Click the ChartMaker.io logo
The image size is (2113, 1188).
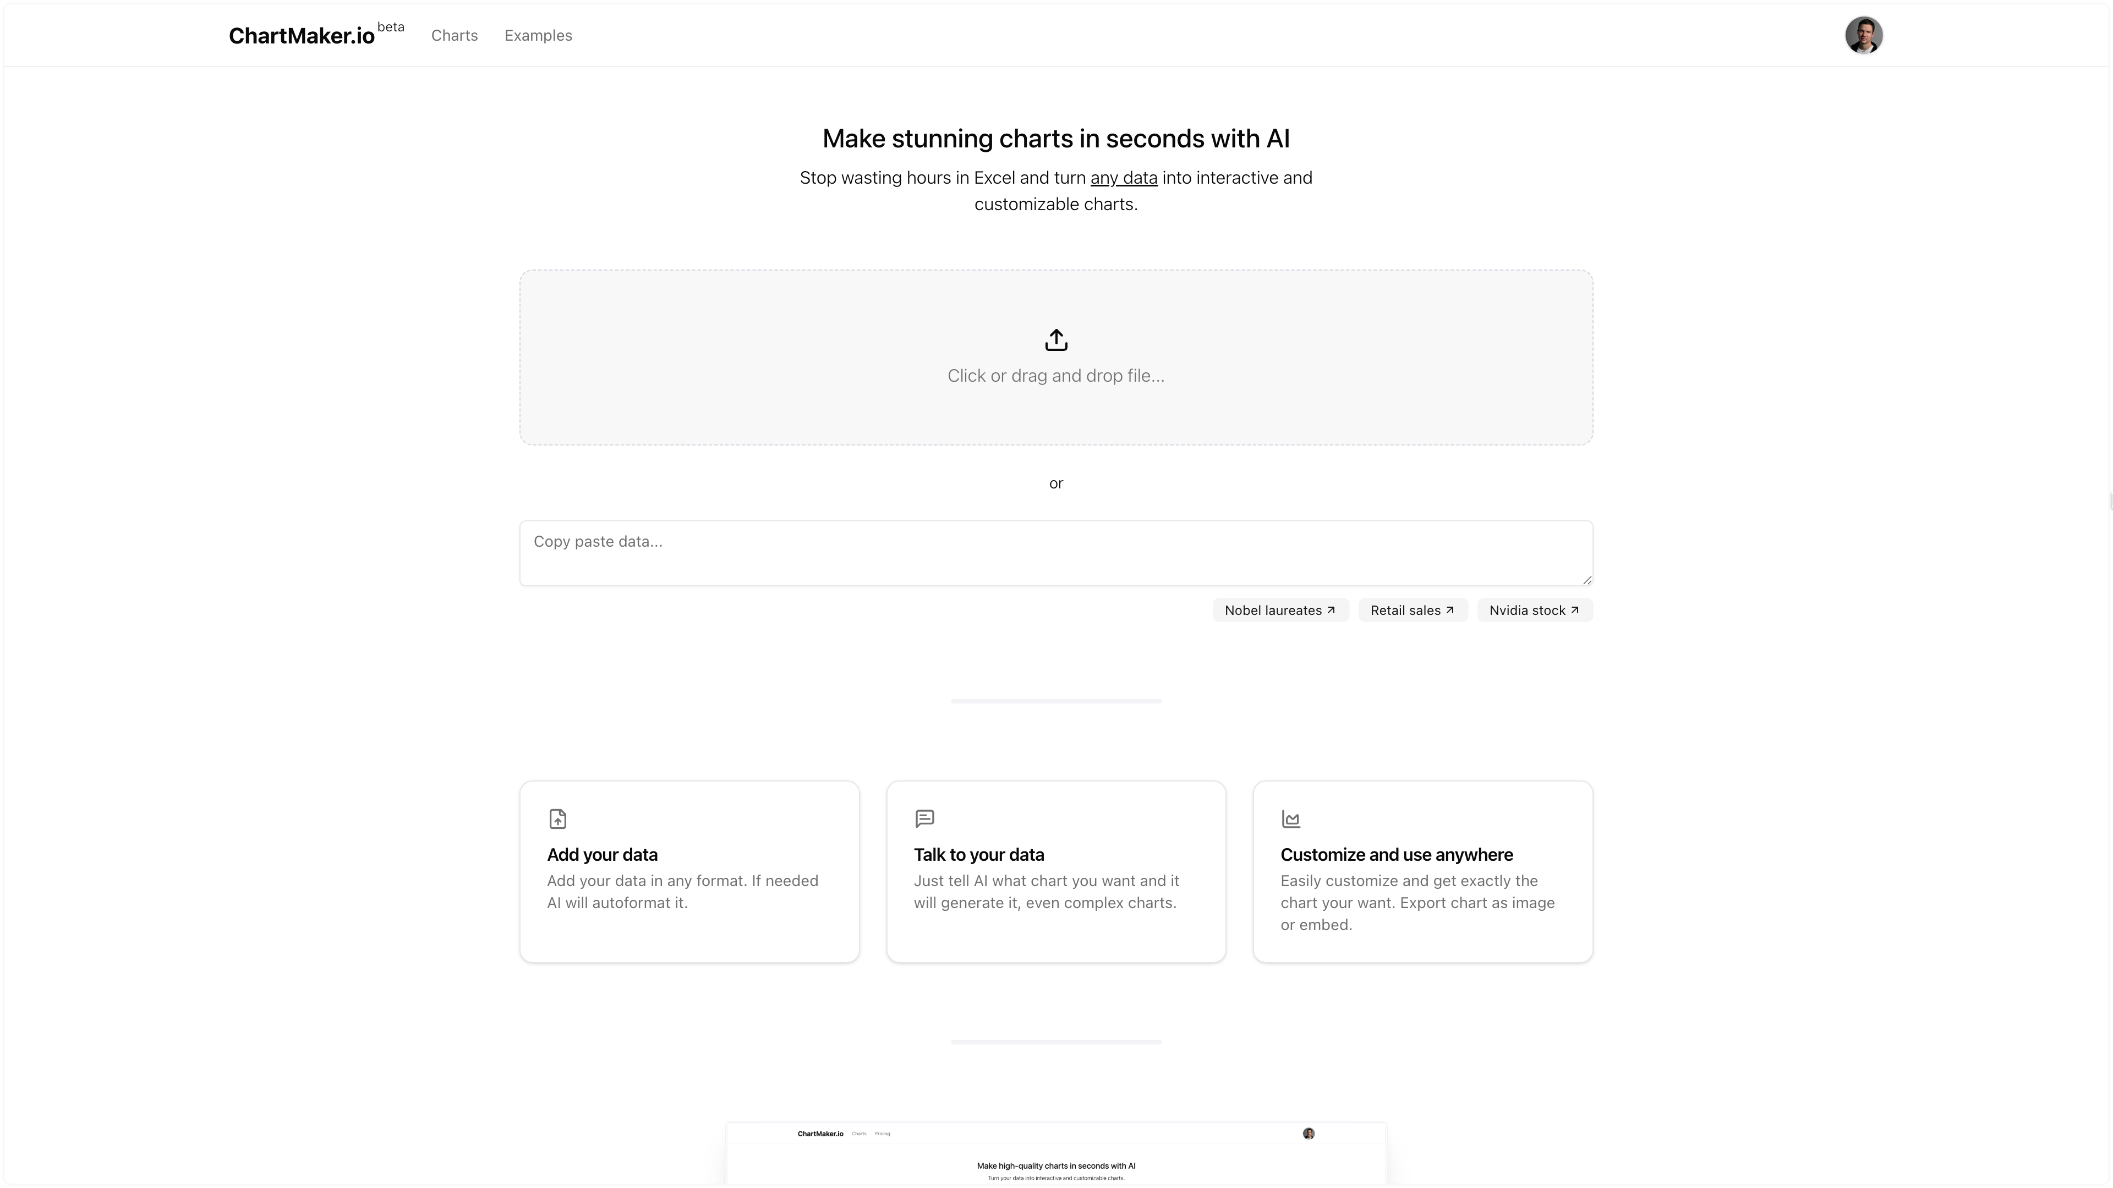point(301,35)
